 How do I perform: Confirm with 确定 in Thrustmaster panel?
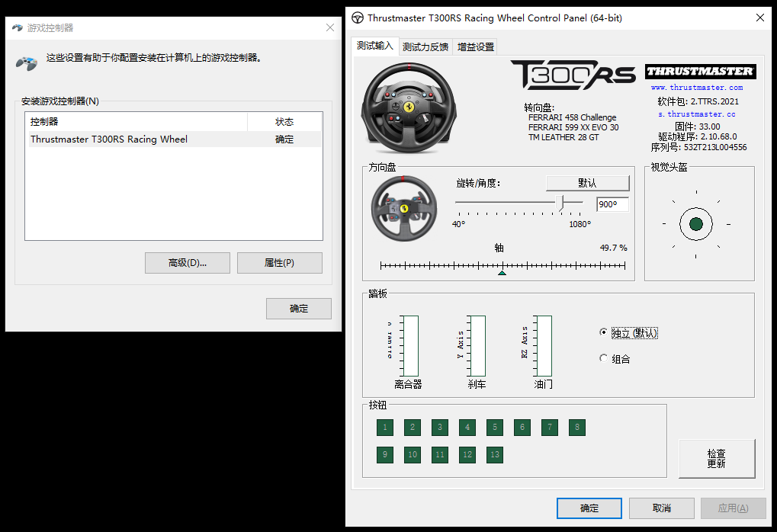point(589,508)
